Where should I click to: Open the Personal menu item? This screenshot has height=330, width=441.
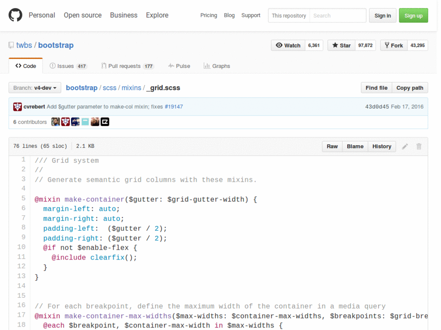pos(42,15)
